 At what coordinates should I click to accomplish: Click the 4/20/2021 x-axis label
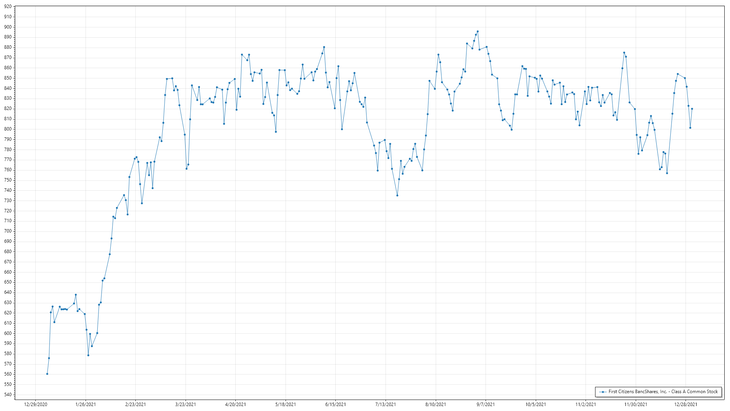click(236, 405)
